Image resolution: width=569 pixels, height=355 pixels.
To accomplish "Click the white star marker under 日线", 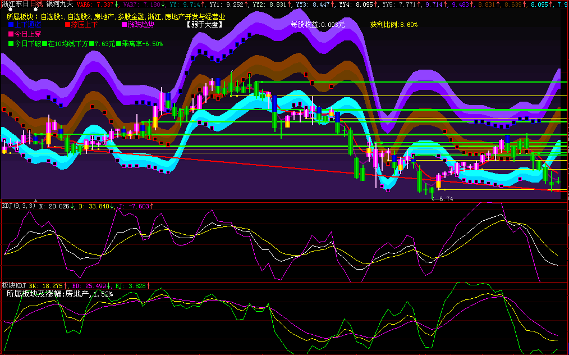I will point(35,10).
